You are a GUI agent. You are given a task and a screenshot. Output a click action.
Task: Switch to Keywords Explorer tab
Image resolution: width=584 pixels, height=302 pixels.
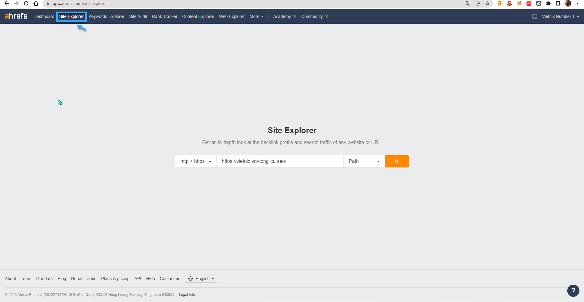pyautogui.click(x=106, y=16)
